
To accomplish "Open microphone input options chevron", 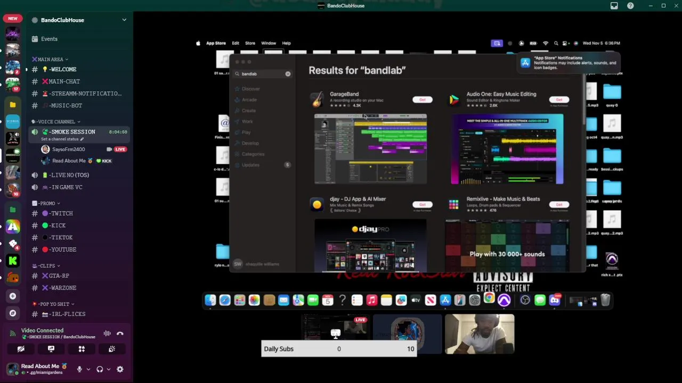I will [x=88, y=369].
